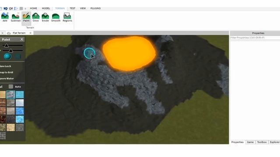280x157 pixels.
Task: Open the VIEW ribbon tab
Action: click(83, 8)
